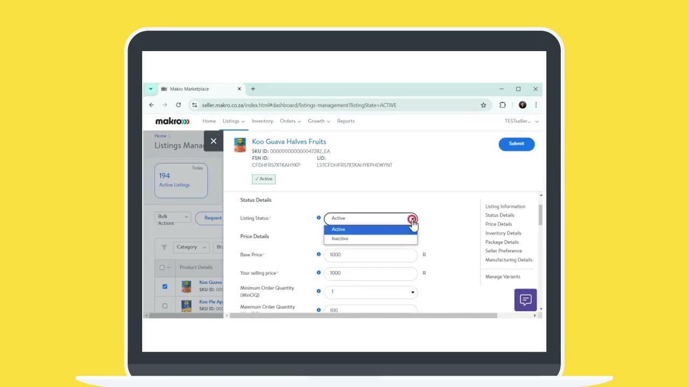
Task: Click the scroll-down arrow of panel scrollbar
Action: [540, 309]
